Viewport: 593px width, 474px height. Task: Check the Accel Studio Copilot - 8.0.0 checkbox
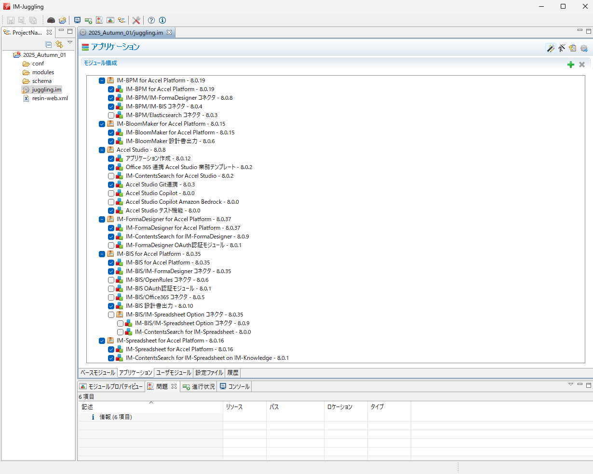pos(111,193)
